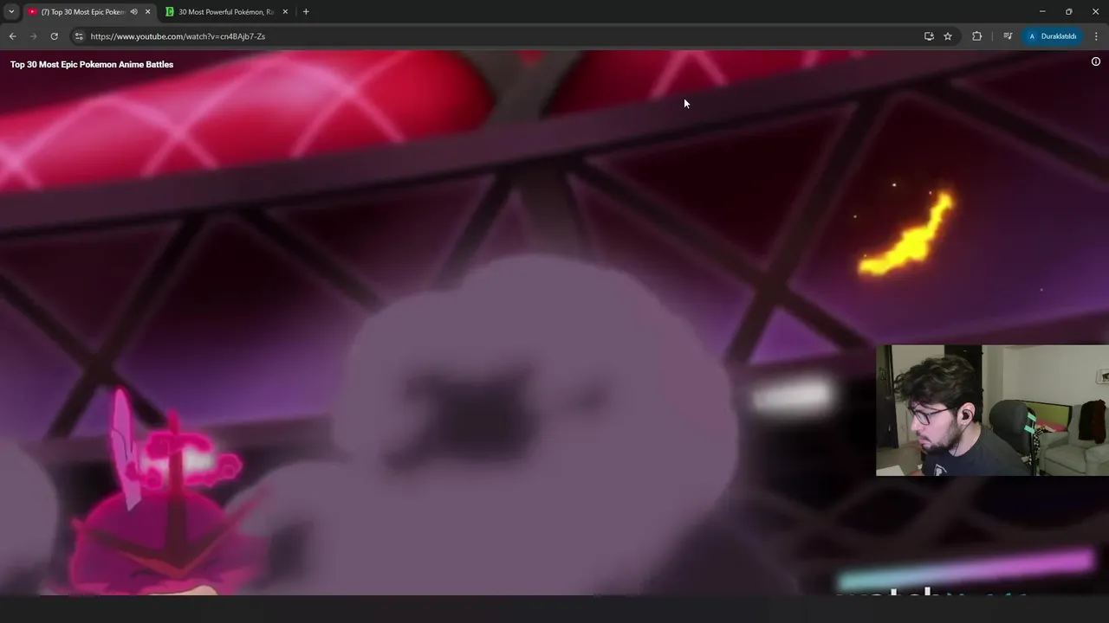Click the Top 30 Most Epic Pokemon Anime Battles title
This screenshot has height=623, width=1109.
92,65
